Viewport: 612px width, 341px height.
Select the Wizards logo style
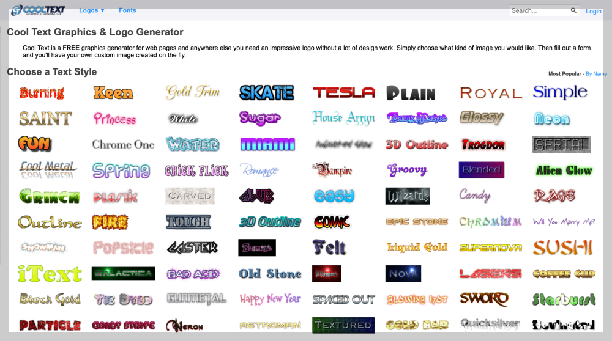(x=408, y=196)
